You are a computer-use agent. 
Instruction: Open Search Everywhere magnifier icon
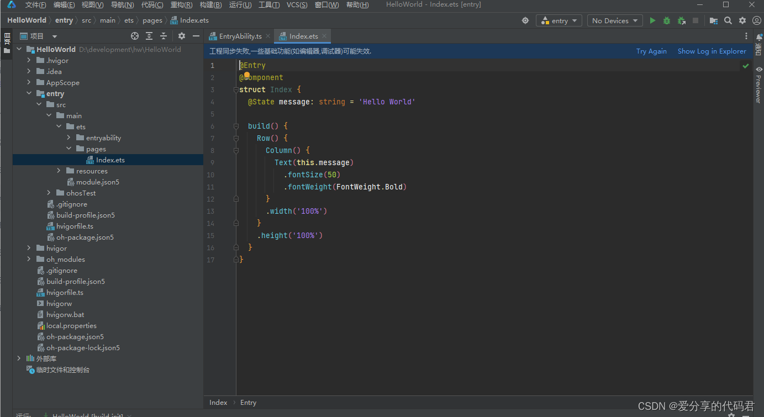pyautogui.click(x=728, y=20)
